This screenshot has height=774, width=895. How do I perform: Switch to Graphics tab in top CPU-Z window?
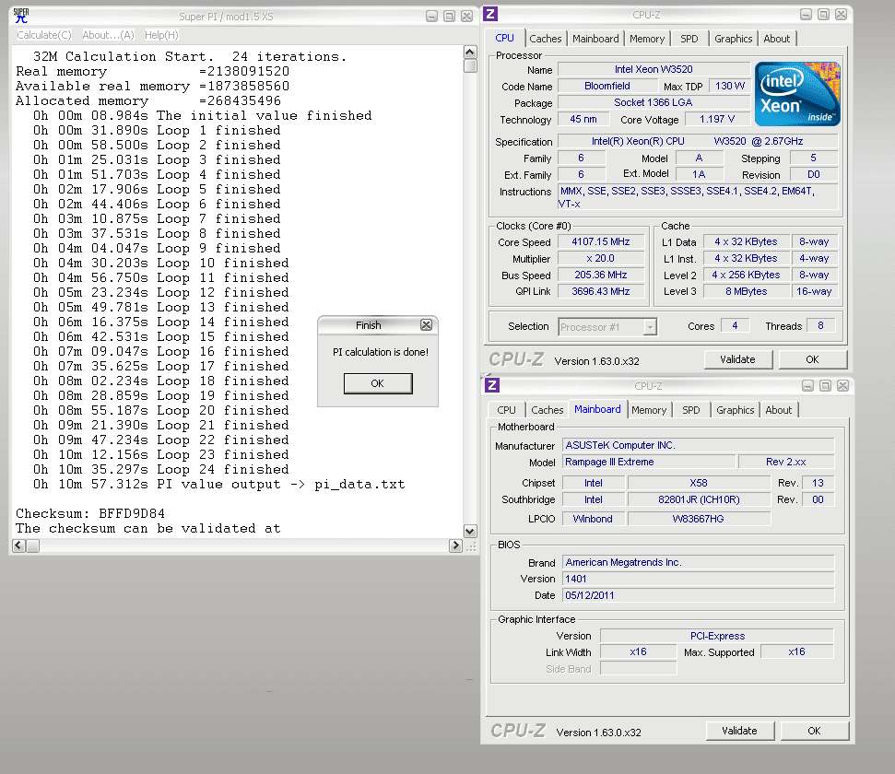click(x=734, y=39)
